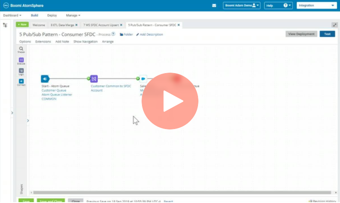340x203 pixels.
Task: Click the Boomi AtomSphere Dell logo
Action: (x=6, y=6)
